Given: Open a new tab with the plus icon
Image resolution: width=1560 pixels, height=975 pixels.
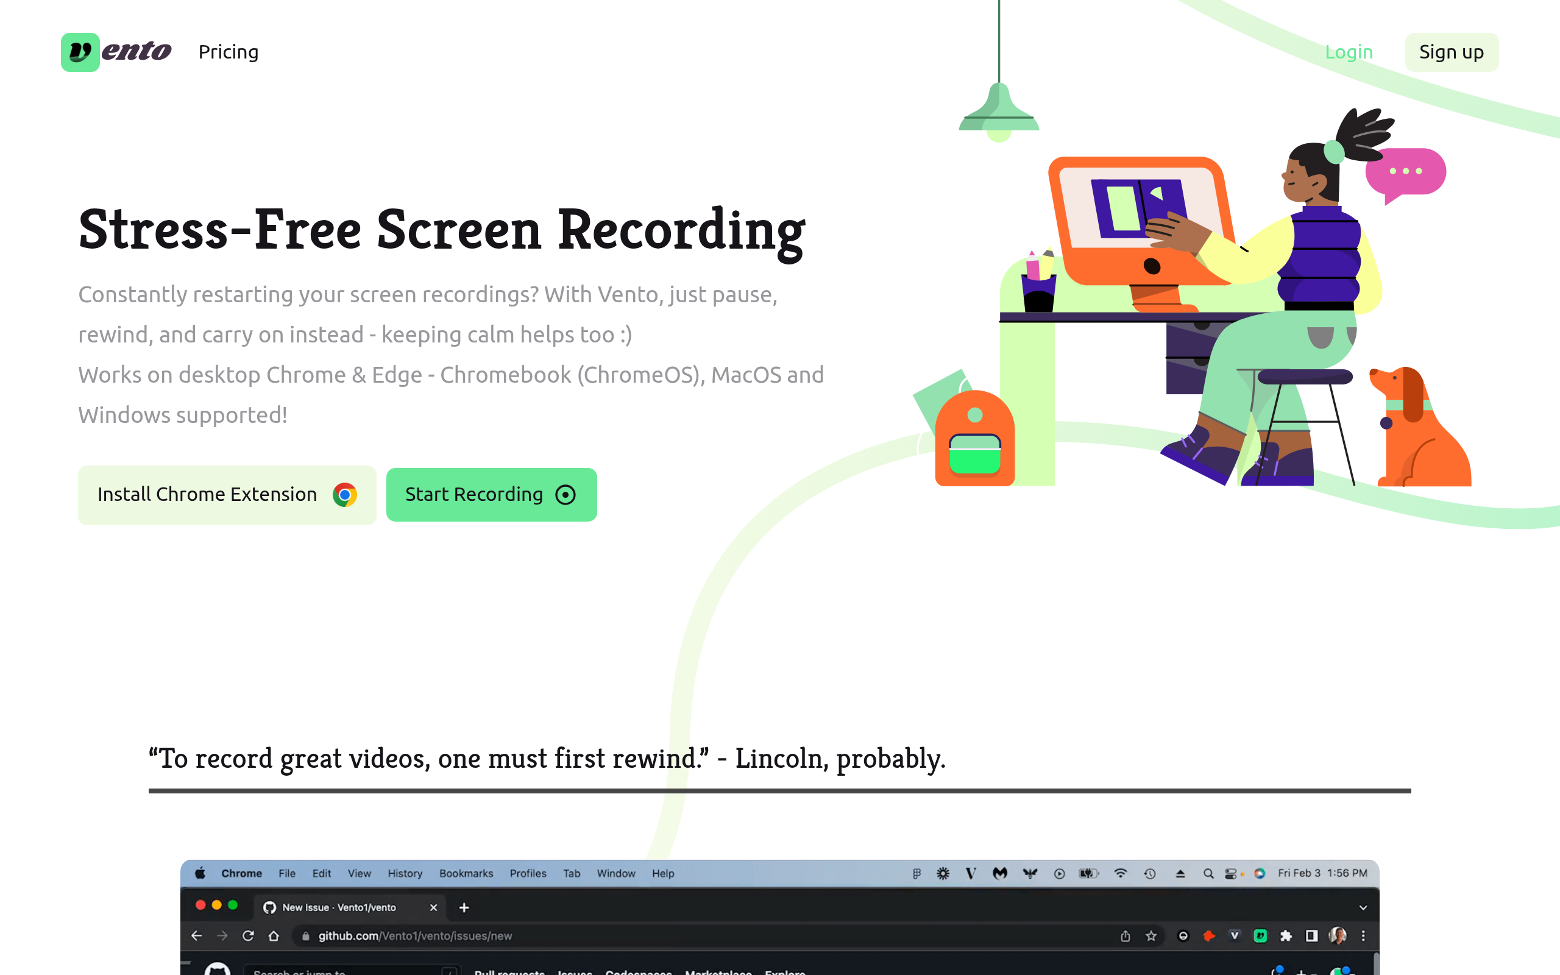Looking at the screenshot, I should click(464, 907).
